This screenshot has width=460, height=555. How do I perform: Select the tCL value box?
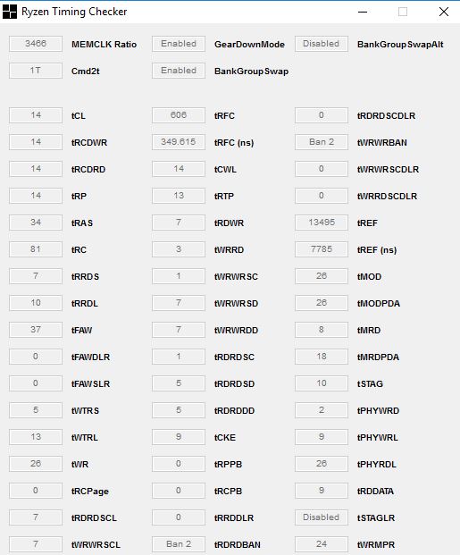pyautogui.click(x=36, y=115)
